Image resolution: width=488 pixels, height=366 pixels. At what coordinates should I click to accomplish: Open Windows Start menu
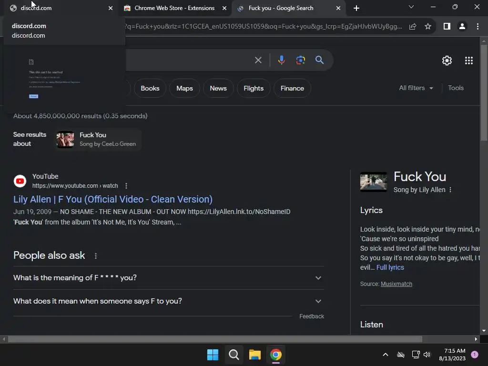pyautogui.click(x=213, y=355)
